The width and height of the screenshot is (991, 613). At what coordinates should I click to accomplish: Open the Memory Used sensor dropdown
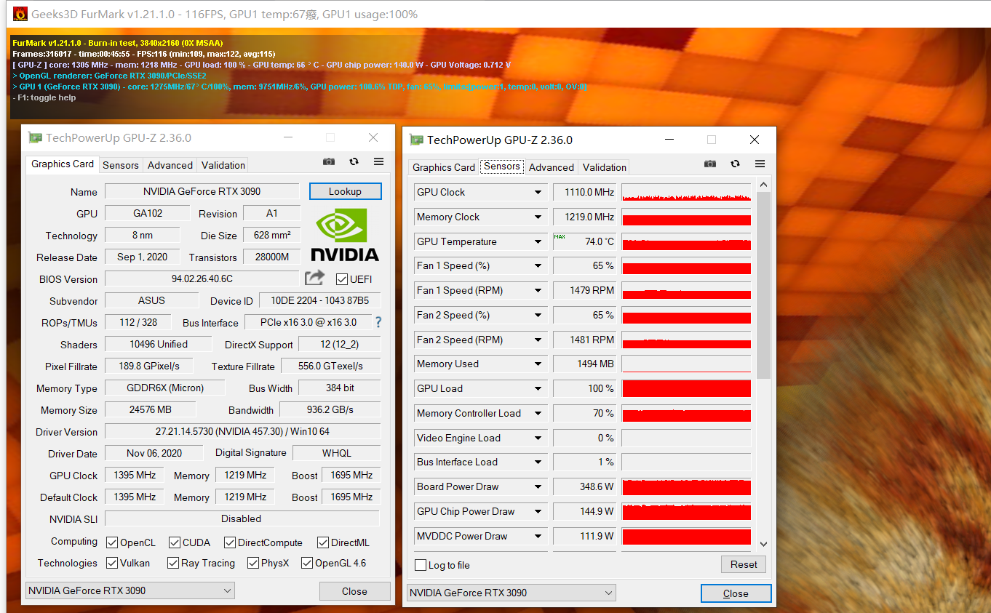538,364
